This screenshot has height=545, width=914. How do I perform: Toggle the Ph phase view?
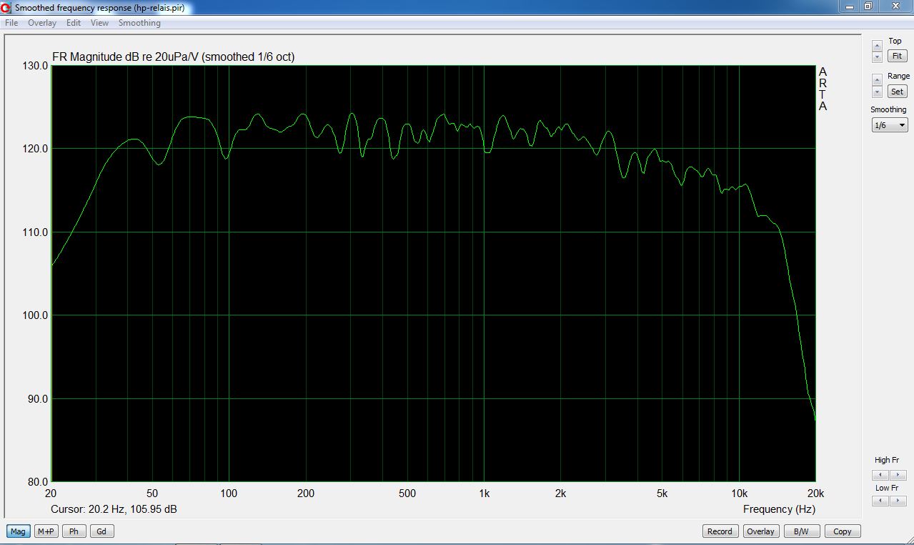point(74,531)
